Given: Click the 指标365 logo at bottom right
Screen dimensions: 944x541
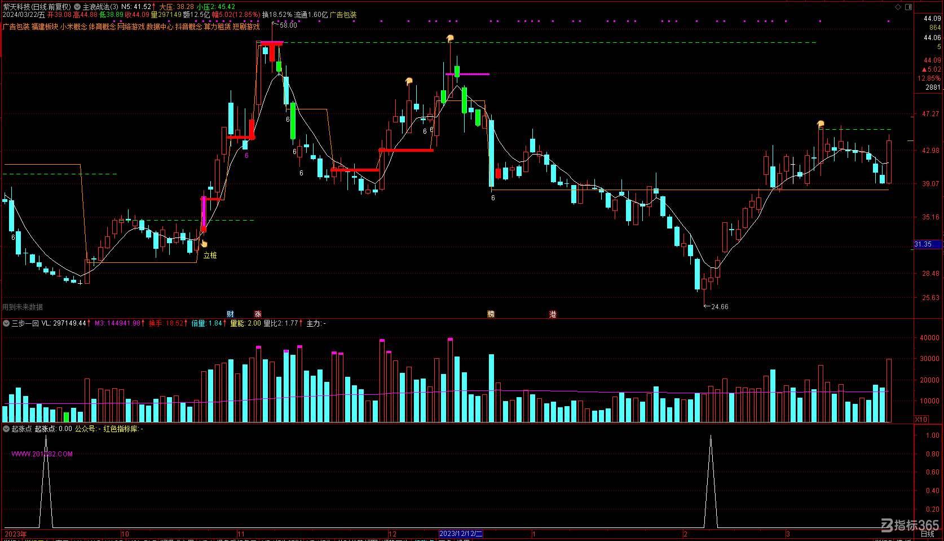Looking at the screenshot, I should (x=910, y=525).
